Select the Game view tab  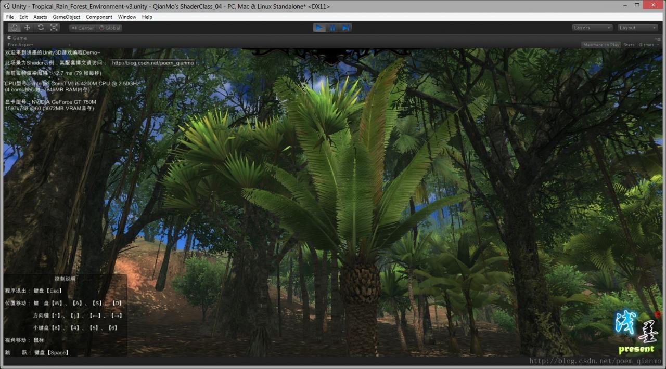(x=17, y=38)
